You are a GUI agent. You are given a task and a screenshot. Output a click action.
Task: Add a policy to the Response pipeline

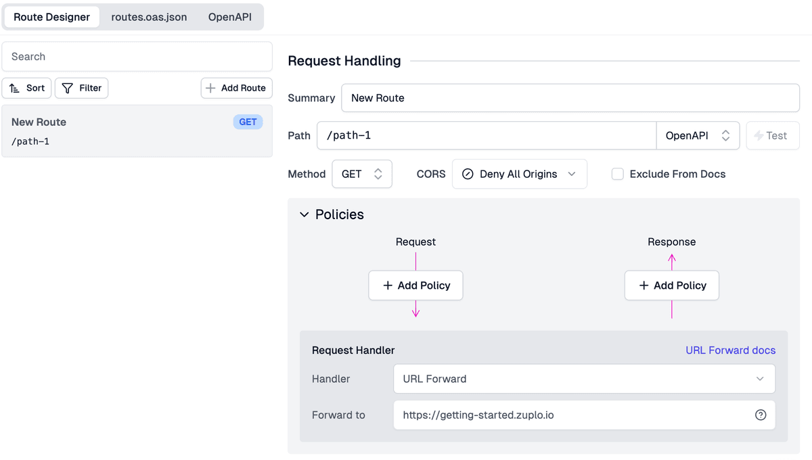[671, 285]
